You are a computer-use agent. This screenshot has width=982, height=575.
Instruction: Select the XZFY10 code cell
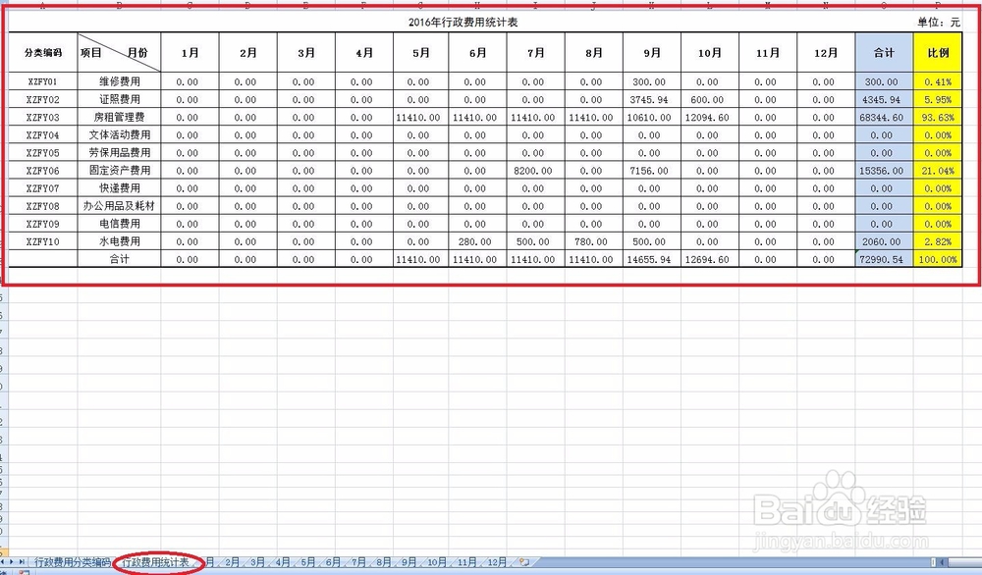coord(42,241)
